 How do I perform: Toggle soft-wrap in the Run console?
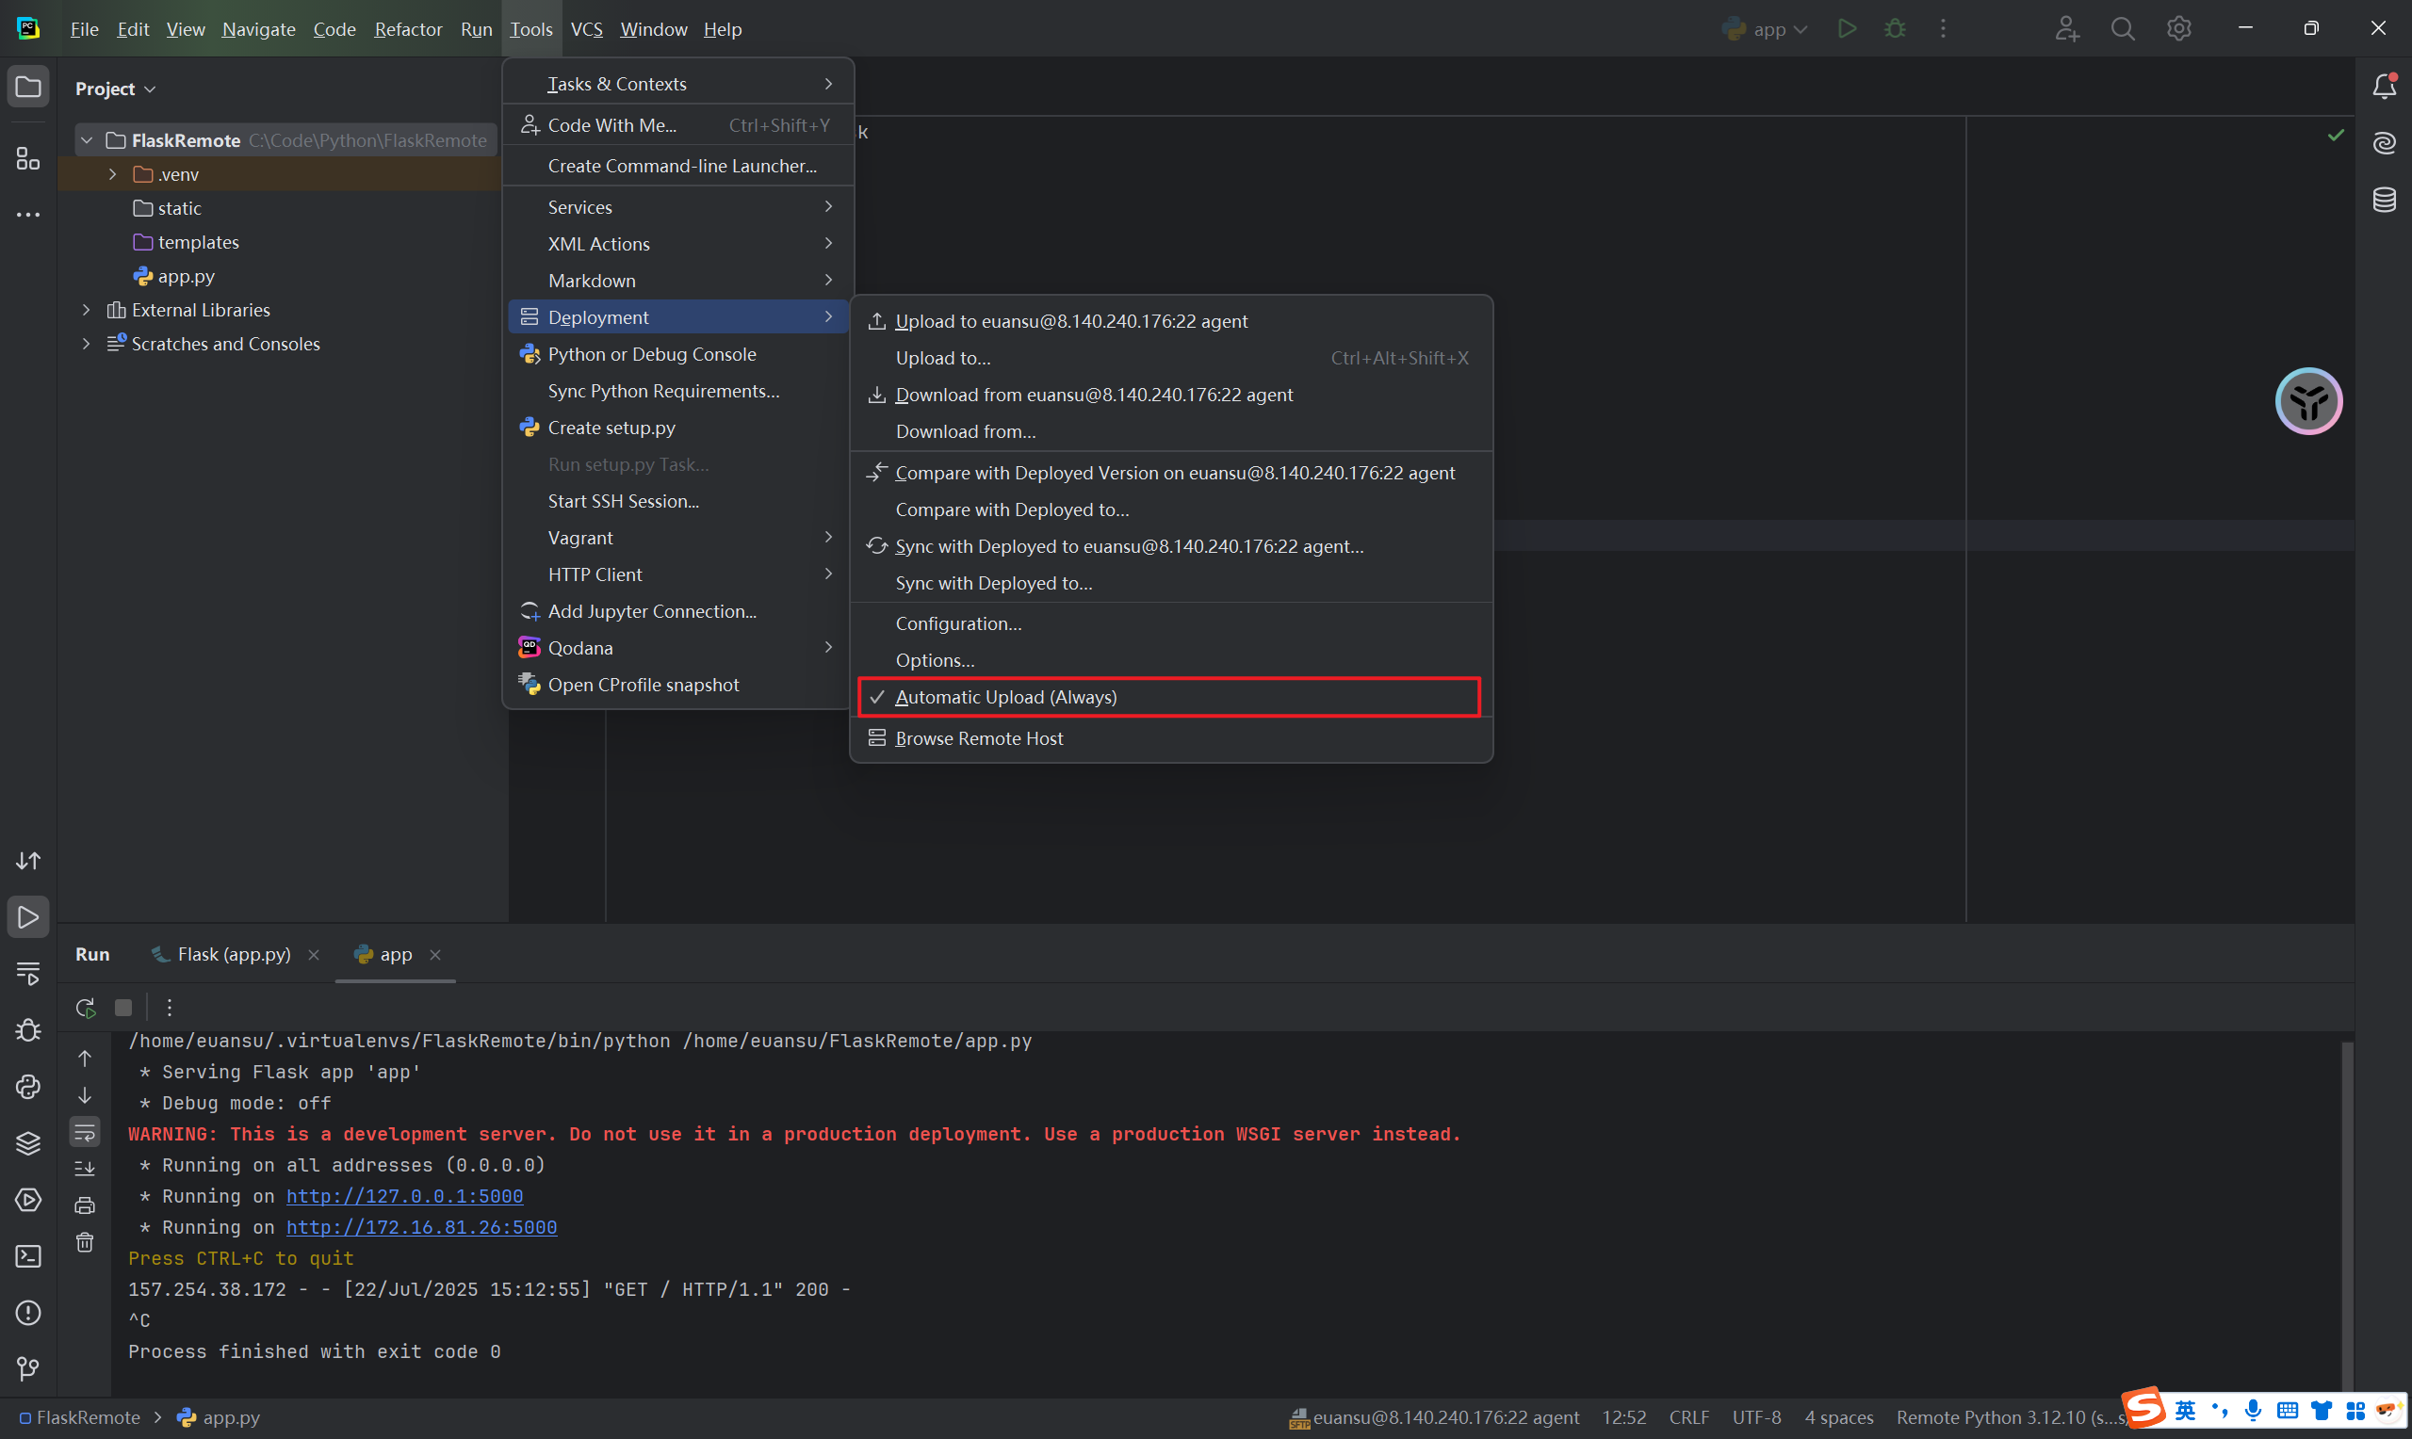pyautogui.click(x=86, y=1132)
